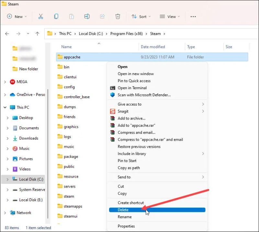Click the steamapps folder icon
This screenshot has height=232, width=259.
[60, 206]
